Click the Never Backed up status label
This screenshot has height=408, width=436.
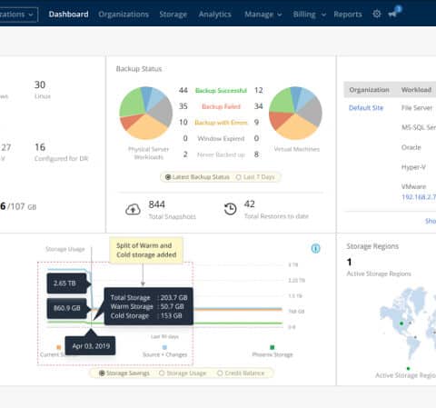click(x=221, y=154)
